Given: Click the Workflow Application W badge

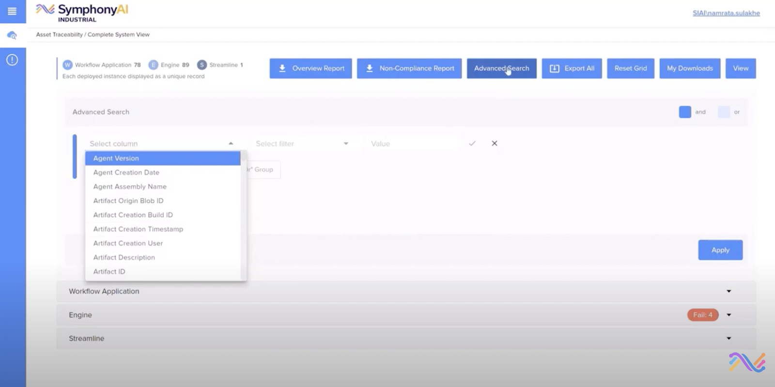Looking at the screenshot, I should click(68, 65).
